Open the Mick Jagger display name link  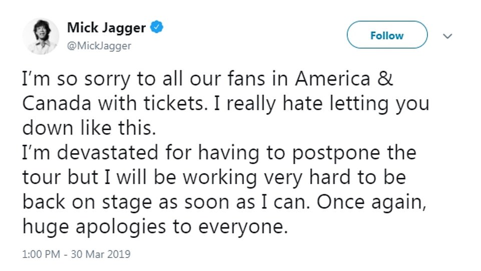click(106, 28)
